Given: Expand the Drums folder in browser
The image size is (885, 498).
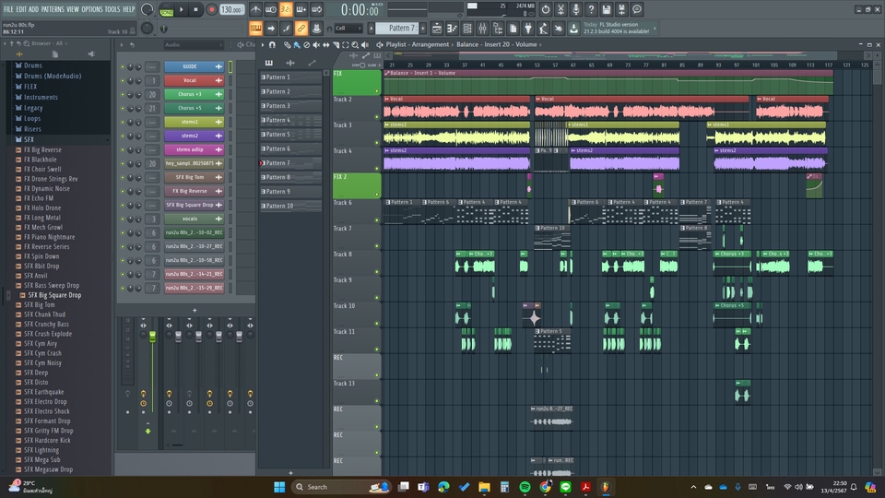Looking at the screenshot, I should (33, 66).
